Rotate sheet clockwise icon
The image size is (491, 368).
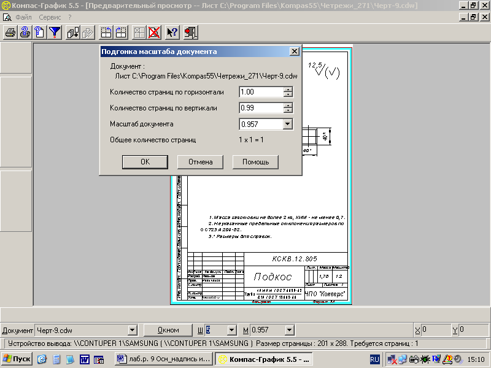[121, 33]
